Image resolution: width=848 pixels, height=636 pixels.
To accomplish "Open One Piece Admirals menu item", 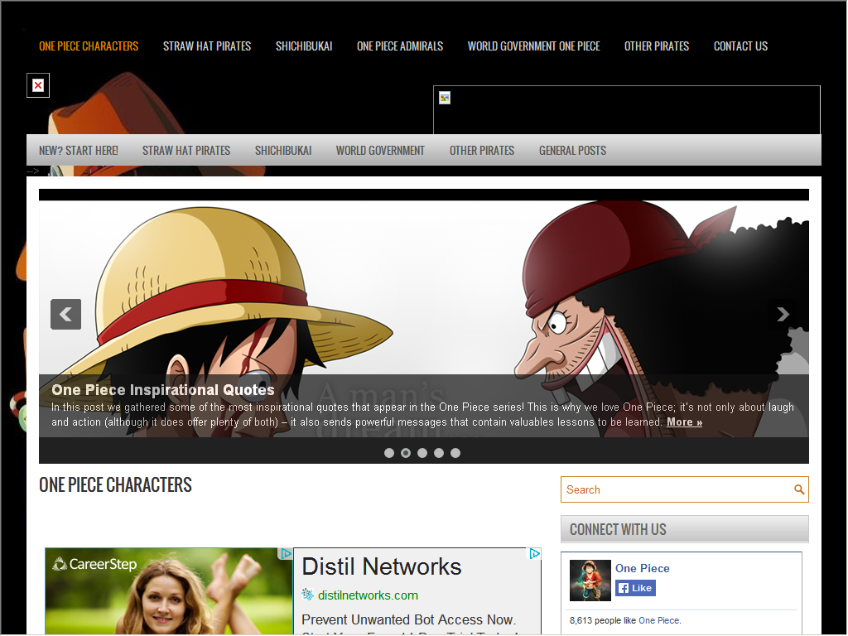I will tap(400, 46).
